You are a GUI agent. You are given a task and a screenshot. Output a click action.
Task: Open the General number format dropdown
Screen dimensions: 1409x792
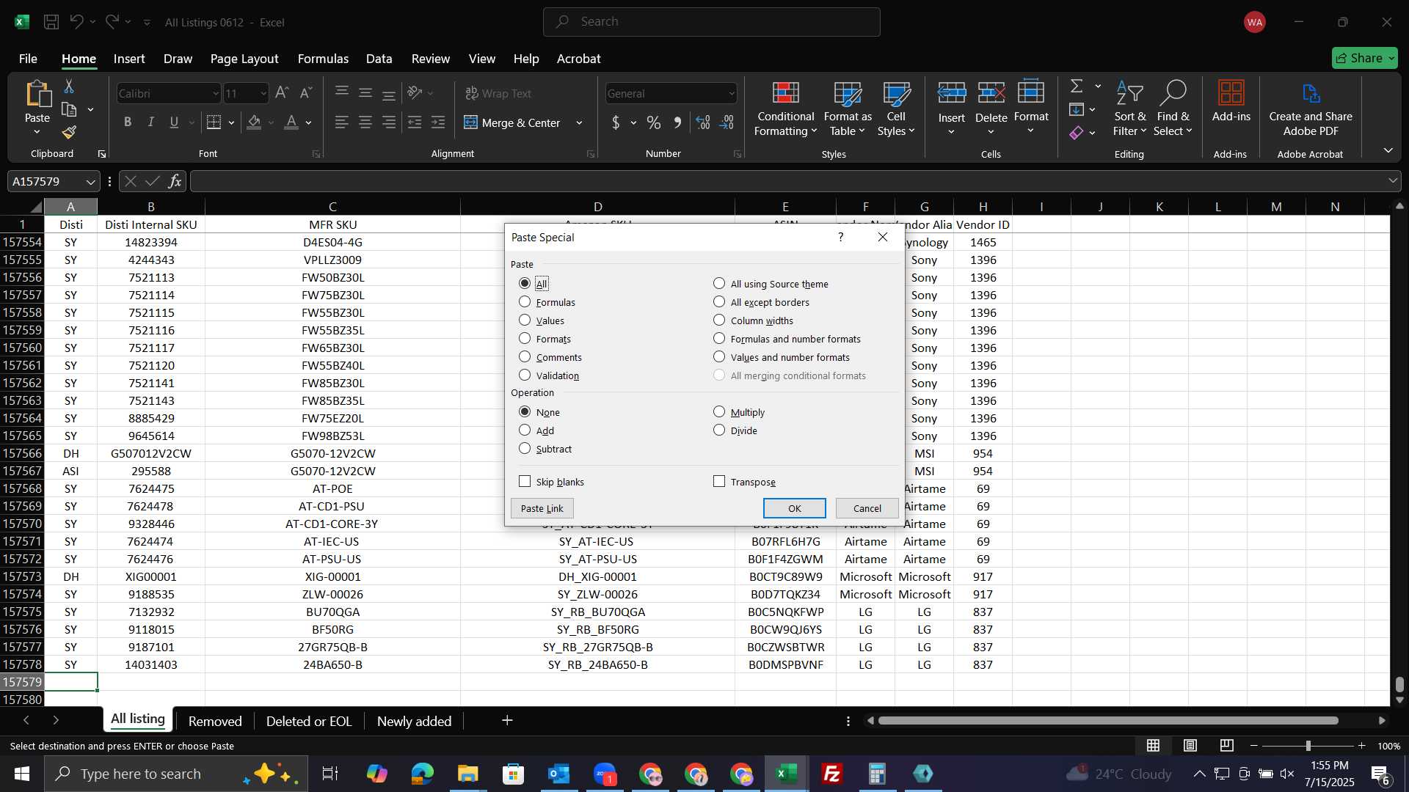[x=732, y=93]
